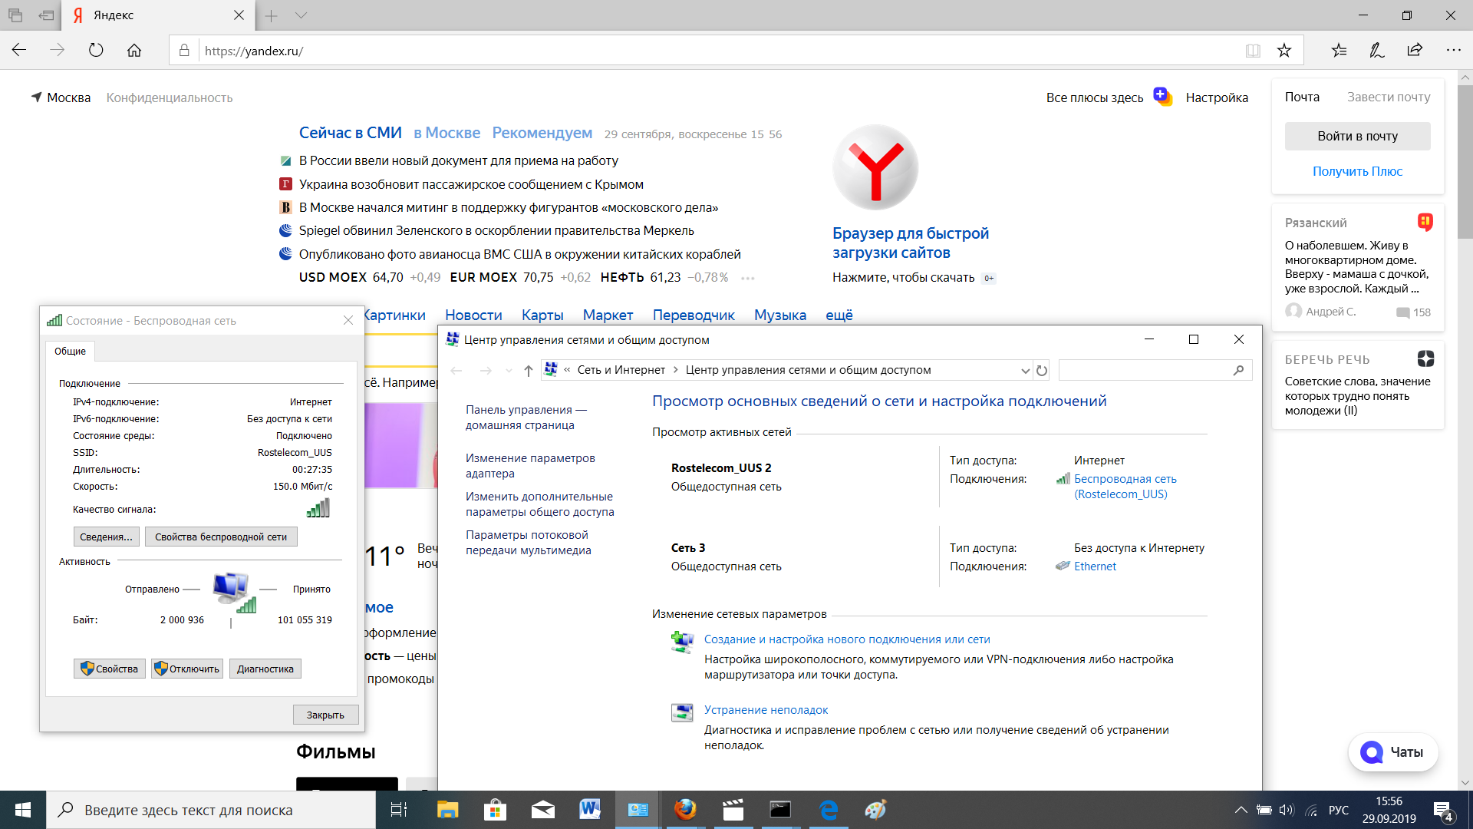Open new tab with plus button
Screen dimensions: 1473x829
point(271,15)
